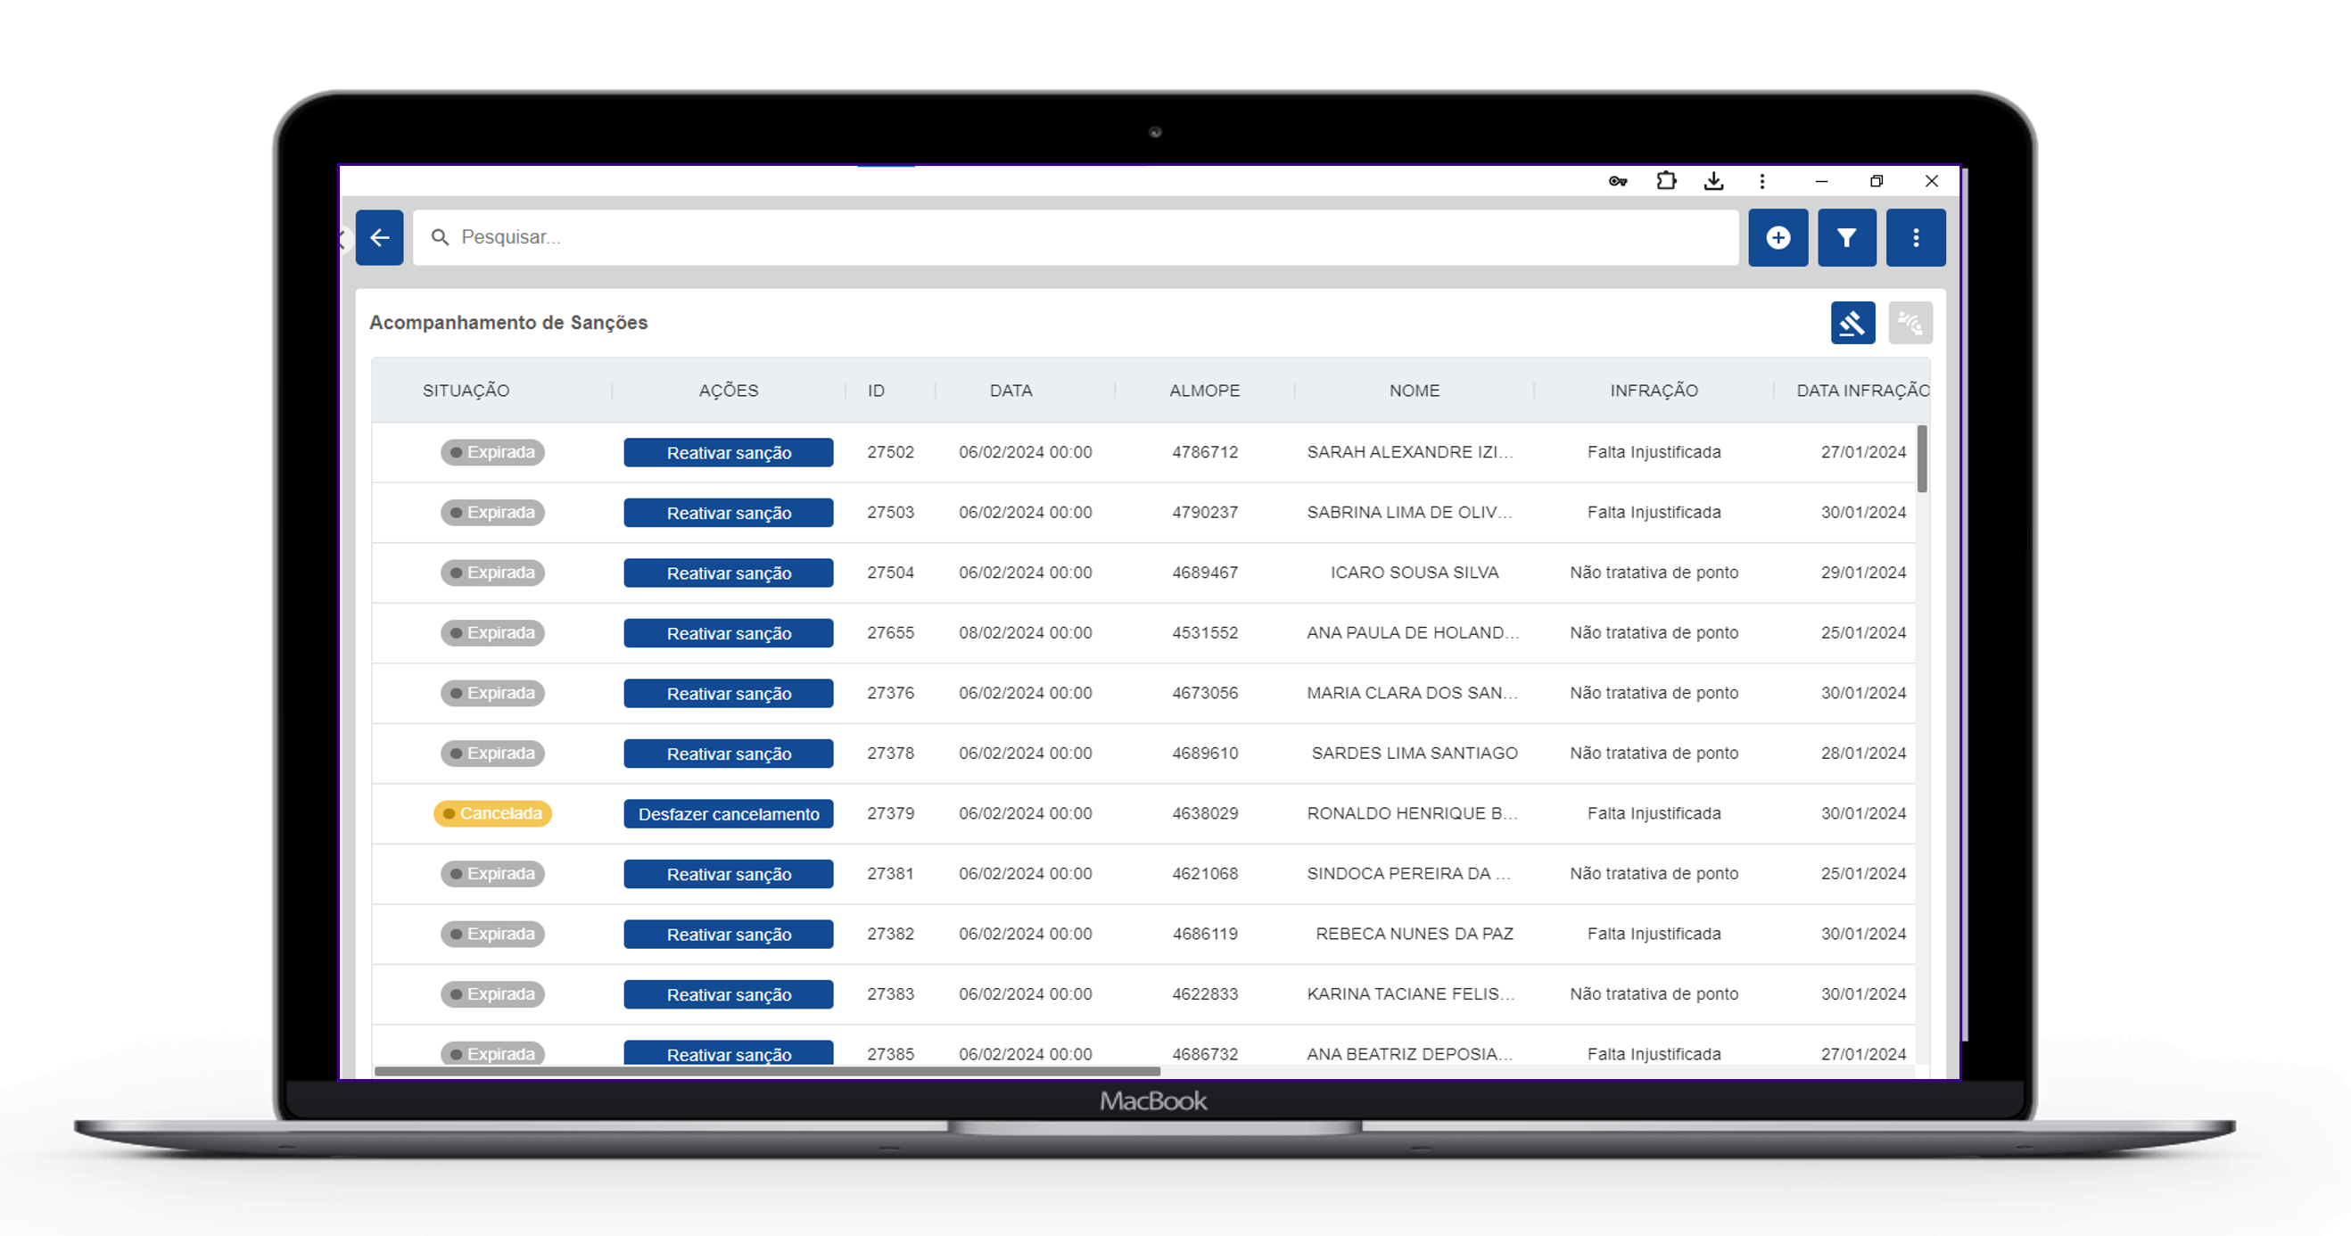Click the vertical table scrollbar thumb

(1921, 459)
